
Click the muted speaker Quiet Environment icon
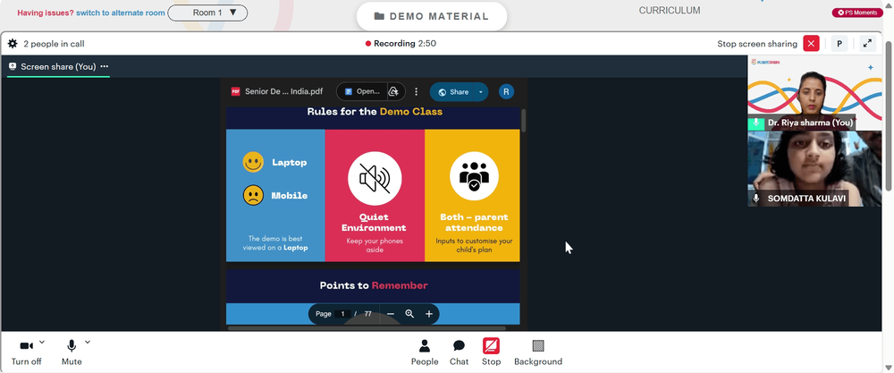click(375, 179)
